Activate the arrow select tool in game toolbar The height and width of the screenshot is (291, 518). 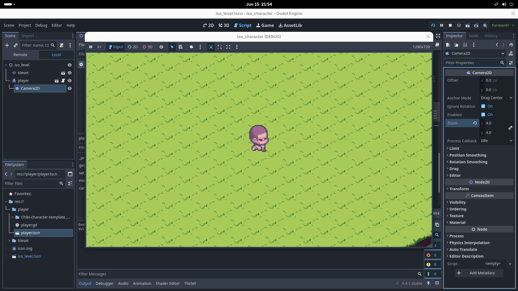pos(172,47)
